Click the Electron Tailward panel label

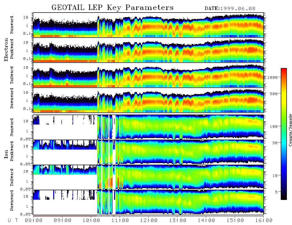pyautogui.click(x=12, y=75)
